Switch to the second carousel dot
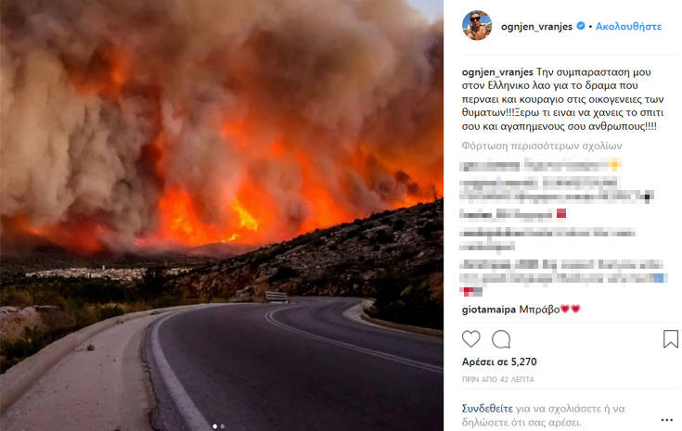 (x=223, y=426)
